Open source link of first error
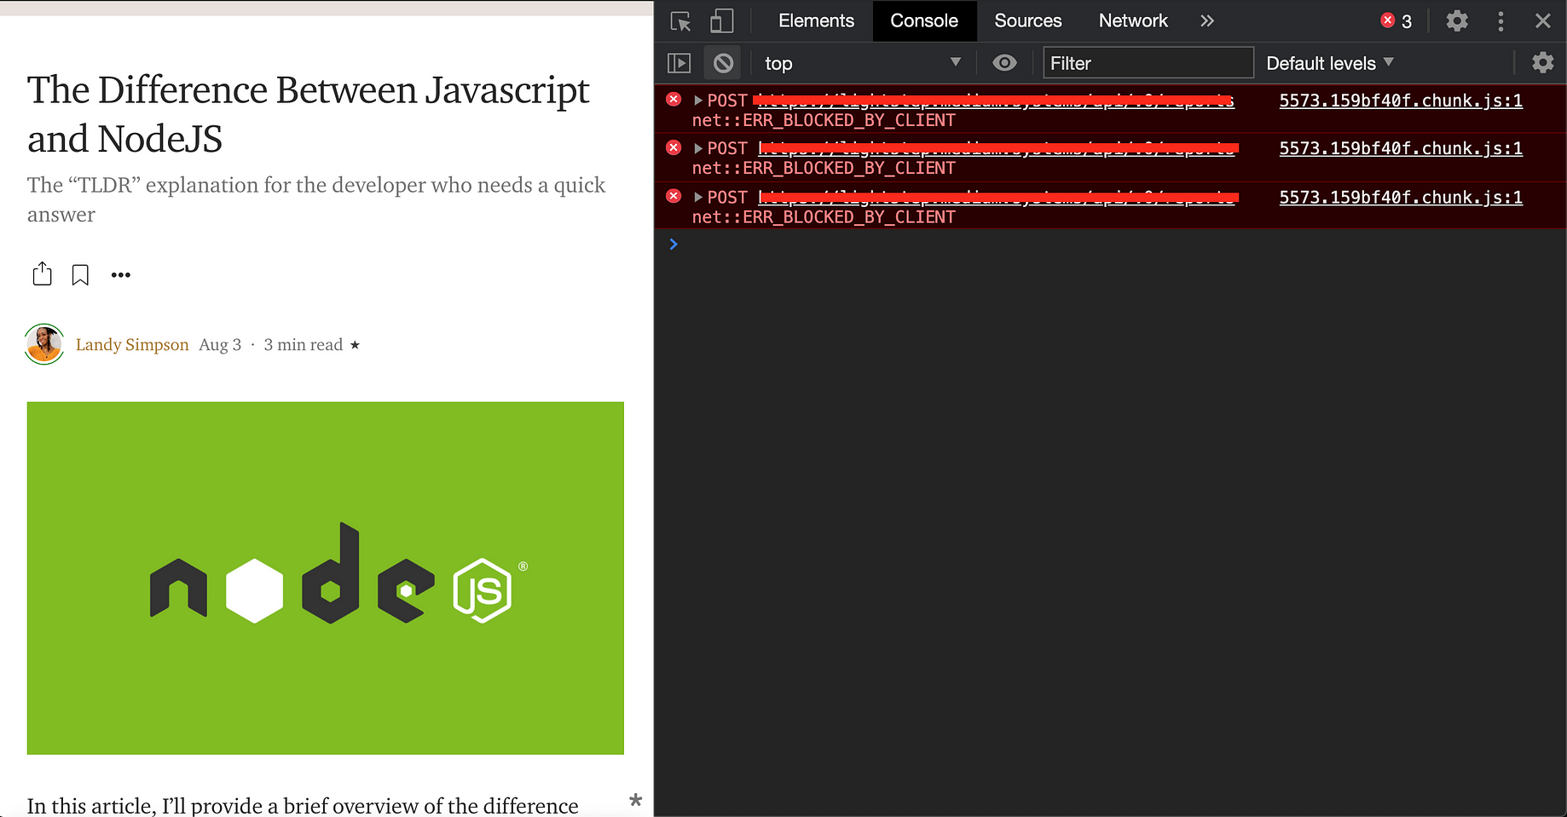1567x817 pixels. click(1401, 101)
